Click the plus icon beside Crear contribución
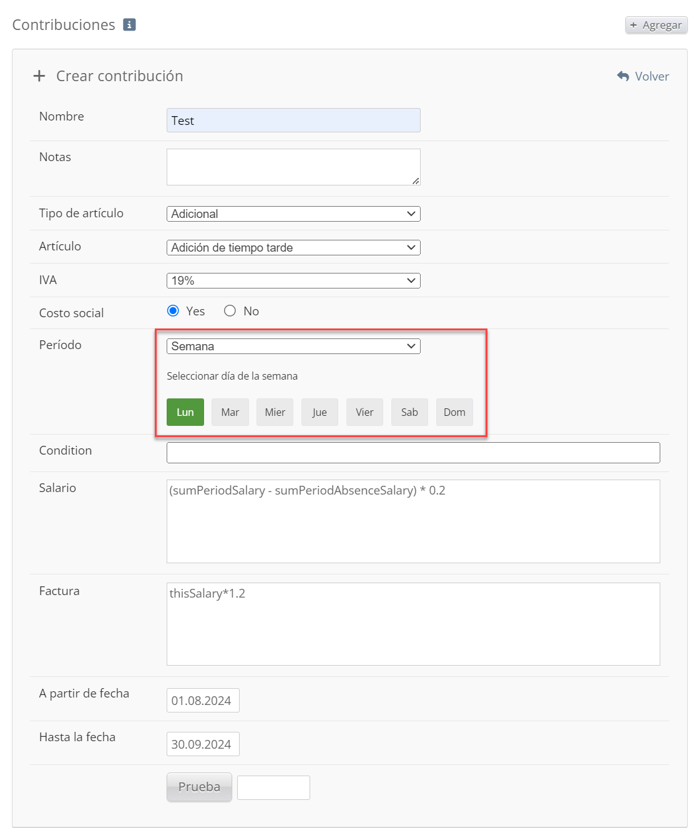The width and height of the screenshot is (699, 828). click(39, 76)
